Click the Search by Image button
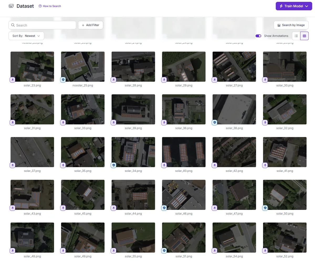 coord(291,25)
